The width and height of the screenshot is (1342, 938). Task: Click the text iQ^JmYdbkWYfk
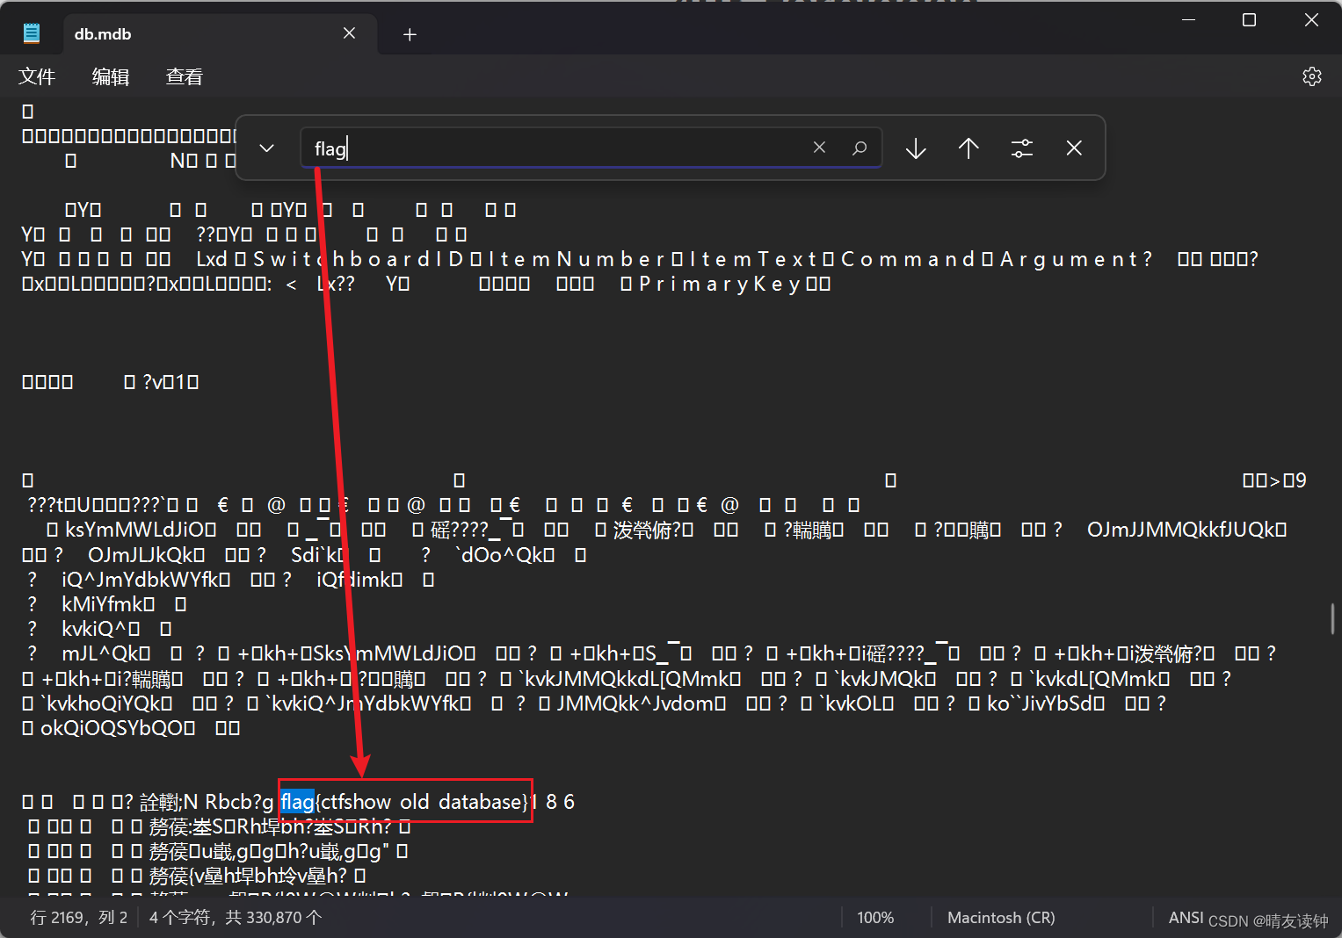(x=140, y=580)
